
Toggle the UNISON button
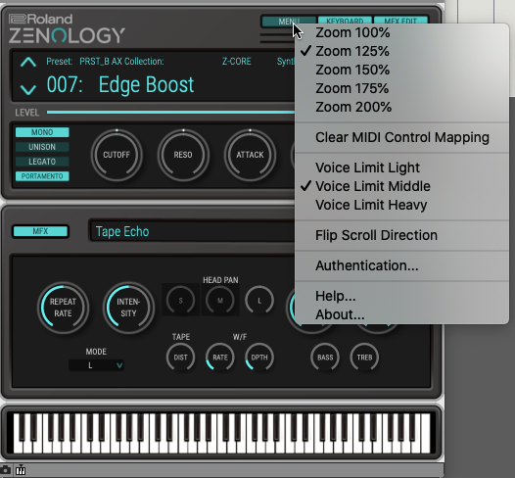(x=42, y=147)
